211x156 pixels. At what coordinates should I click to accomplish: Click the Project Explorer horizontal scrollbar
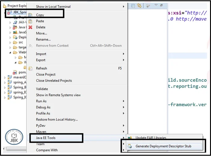(x=16, y=149)
